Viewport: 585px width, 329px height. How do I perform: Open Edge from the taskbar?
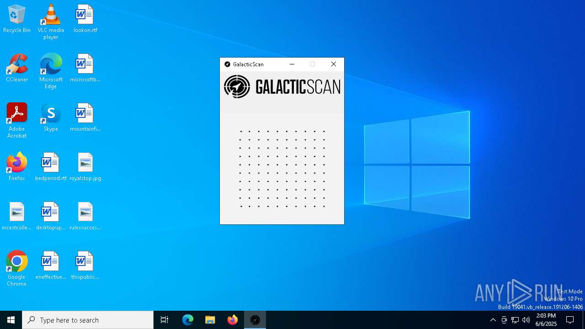pos(188,320)
